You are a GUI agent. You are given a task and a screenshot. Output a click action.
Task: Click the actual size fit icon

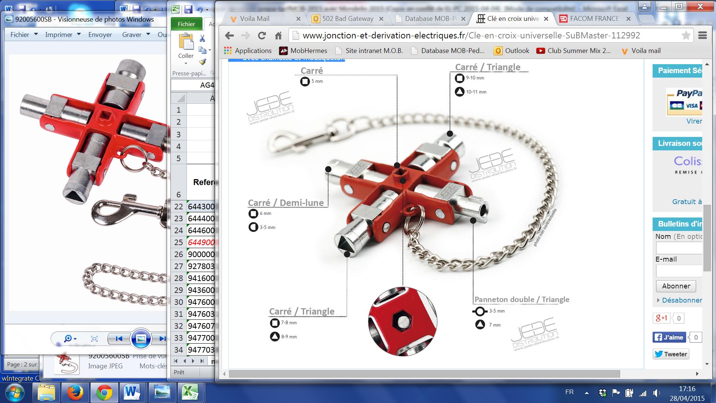(94, 338)
